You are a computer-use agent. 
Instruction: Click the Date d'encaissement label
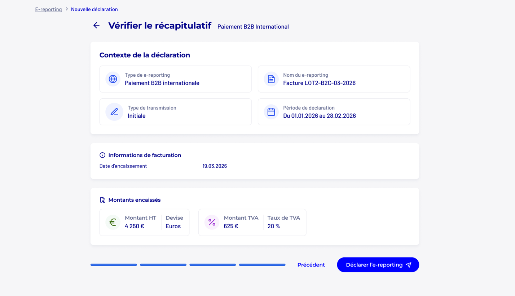(123, 166)
